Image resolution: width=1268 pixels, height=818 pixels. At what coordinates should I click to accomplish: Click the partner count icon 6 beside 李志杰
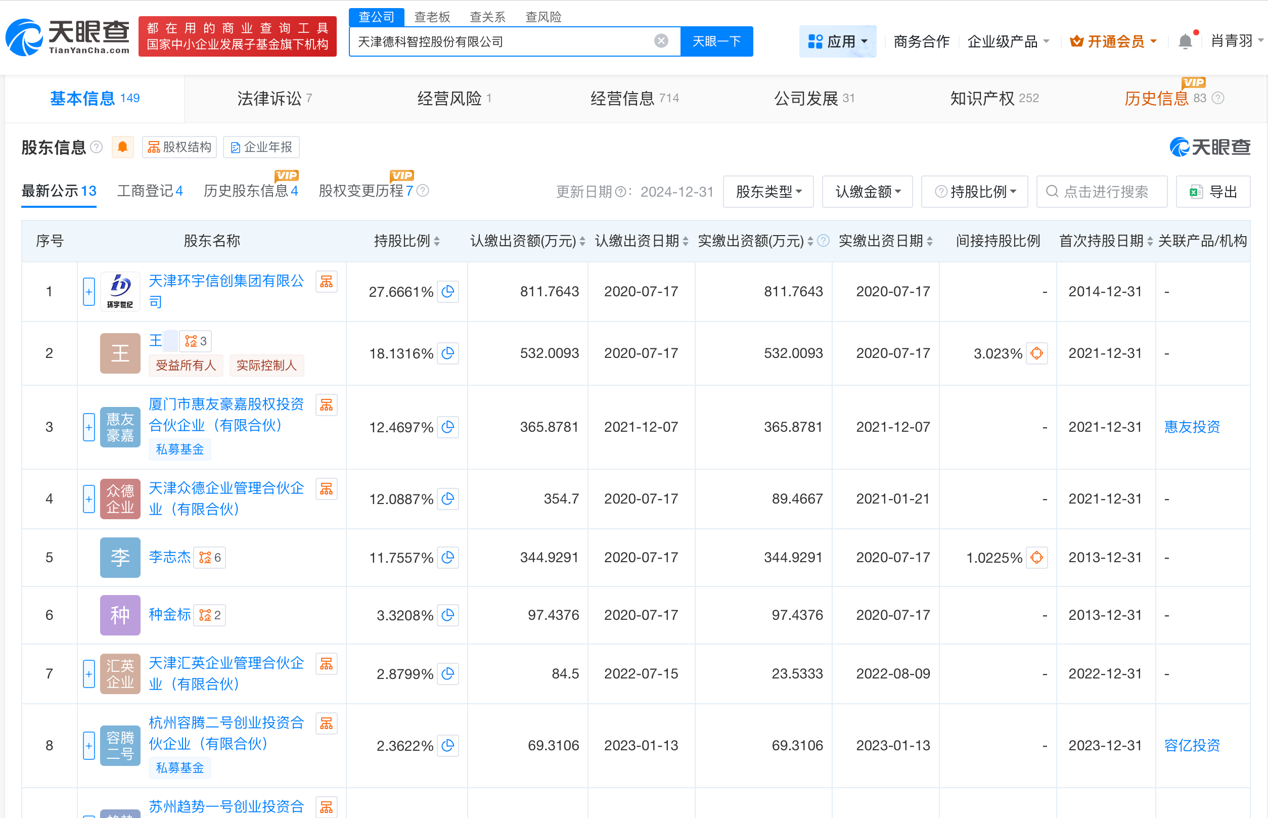pyautogui.click(x=210, y=558)
